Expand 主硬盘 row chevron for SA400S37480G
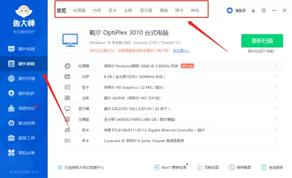 coord(276,119)
